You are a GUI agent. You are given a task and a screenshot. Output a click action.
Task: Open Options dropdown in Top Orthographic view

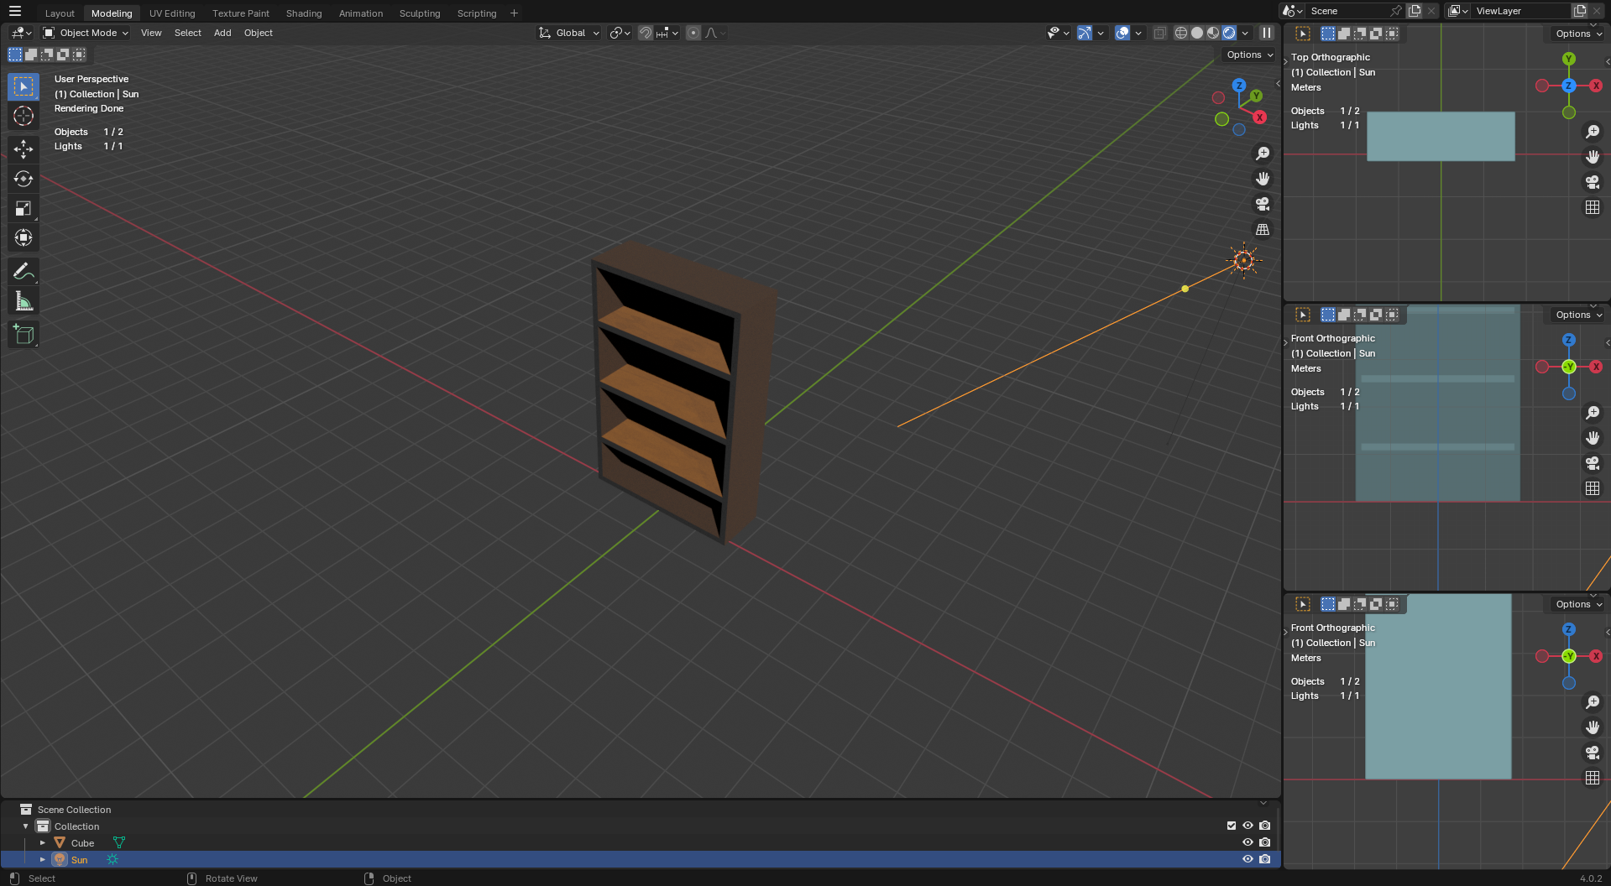pos(1578,34)
